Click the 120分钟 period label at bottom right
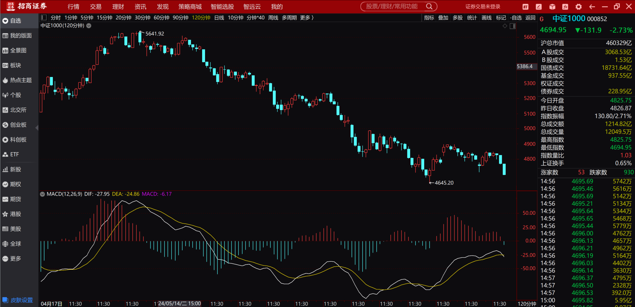Viewport: 635px width, 307px height. (x=527, y=304)
